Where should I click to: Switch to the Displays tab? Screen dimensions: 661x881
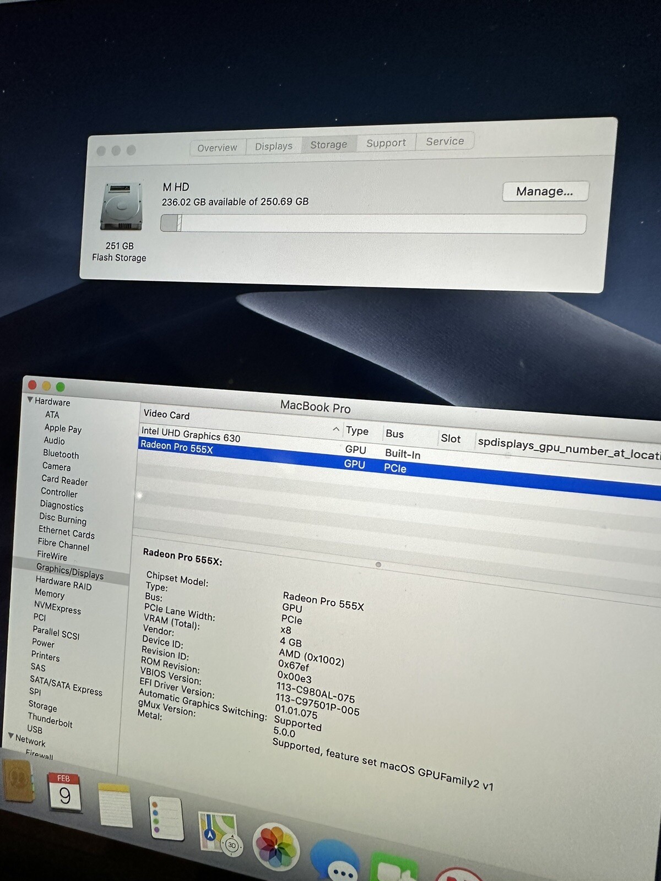[274, 146]
